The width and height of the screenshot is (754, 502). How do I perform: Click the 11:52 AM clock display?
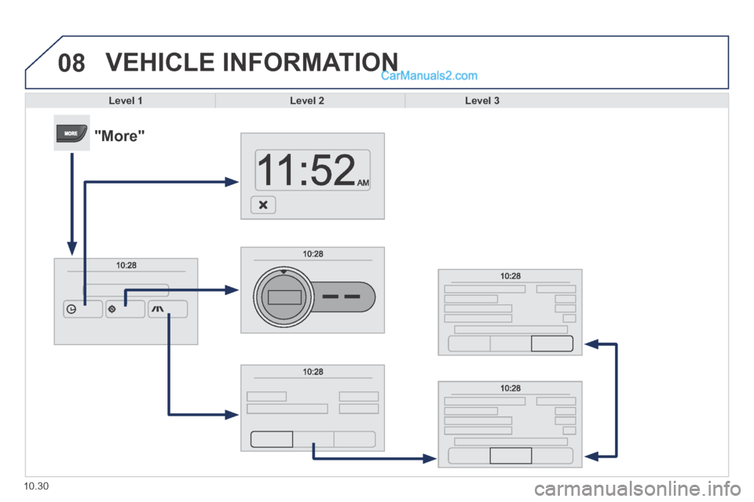click(313, 170)
